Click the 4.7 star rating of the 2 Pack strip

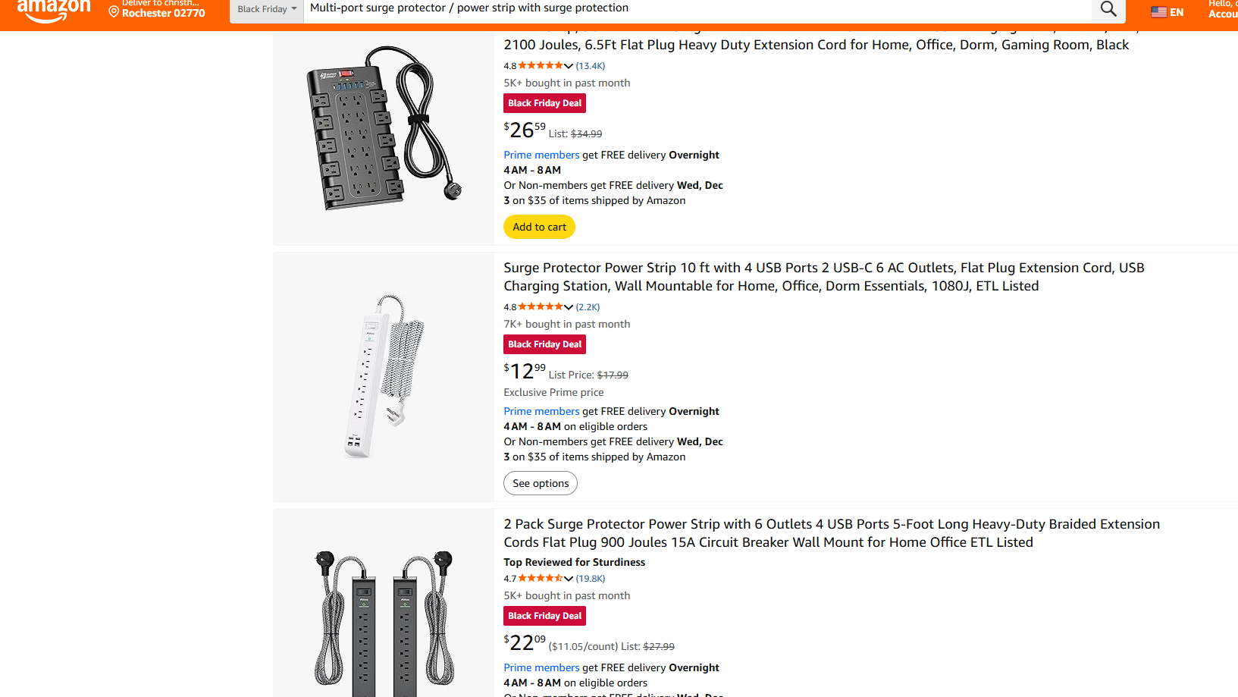[x=541, y=579]
